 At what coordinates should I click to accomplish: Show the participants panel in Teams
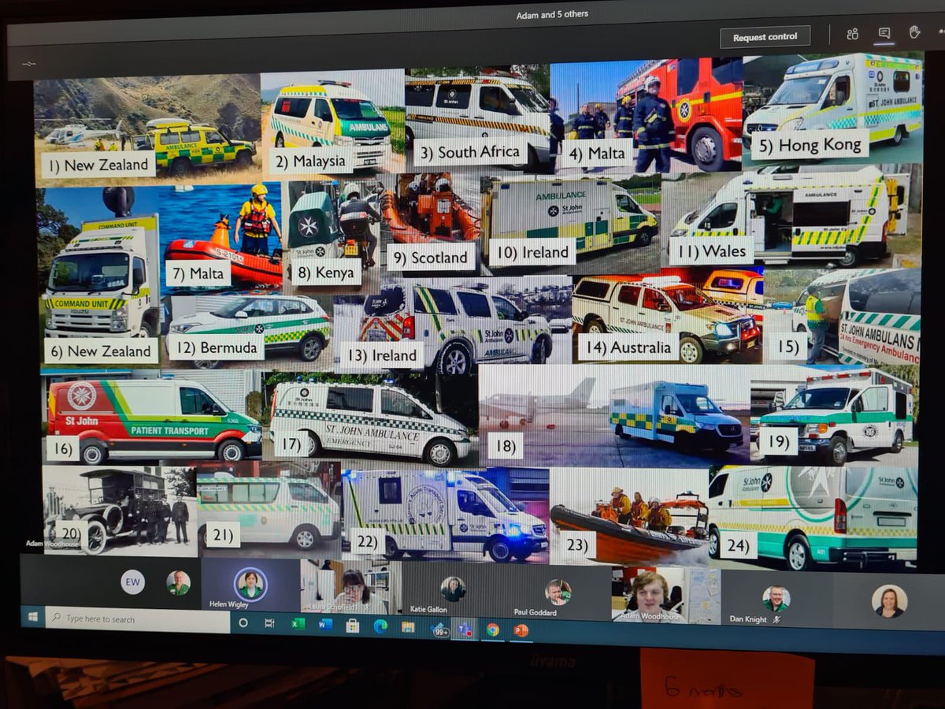[852, 34]
